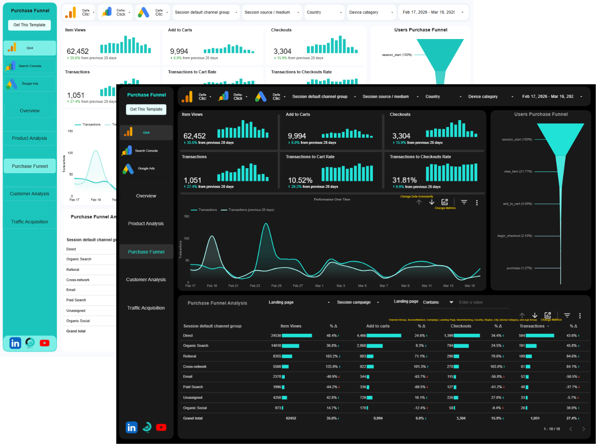Click the filter icon on Performance Over Time
The height and width of the screenshot is (444, 596).
[464, 202]
